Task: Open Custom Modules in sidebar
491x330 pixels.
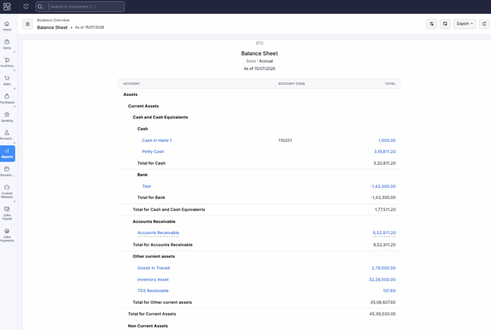Action: (x=7, y=191)
